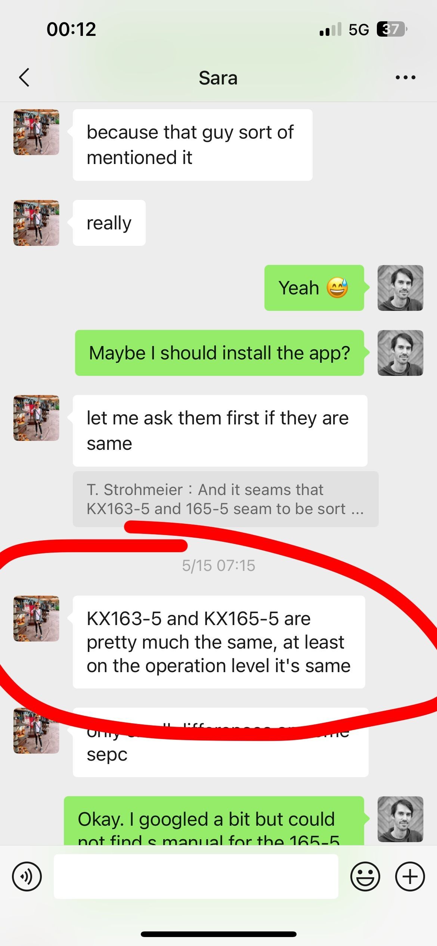437x946 pixels.
Task: Open the plus attachments menu
Action: click(410, 877)
